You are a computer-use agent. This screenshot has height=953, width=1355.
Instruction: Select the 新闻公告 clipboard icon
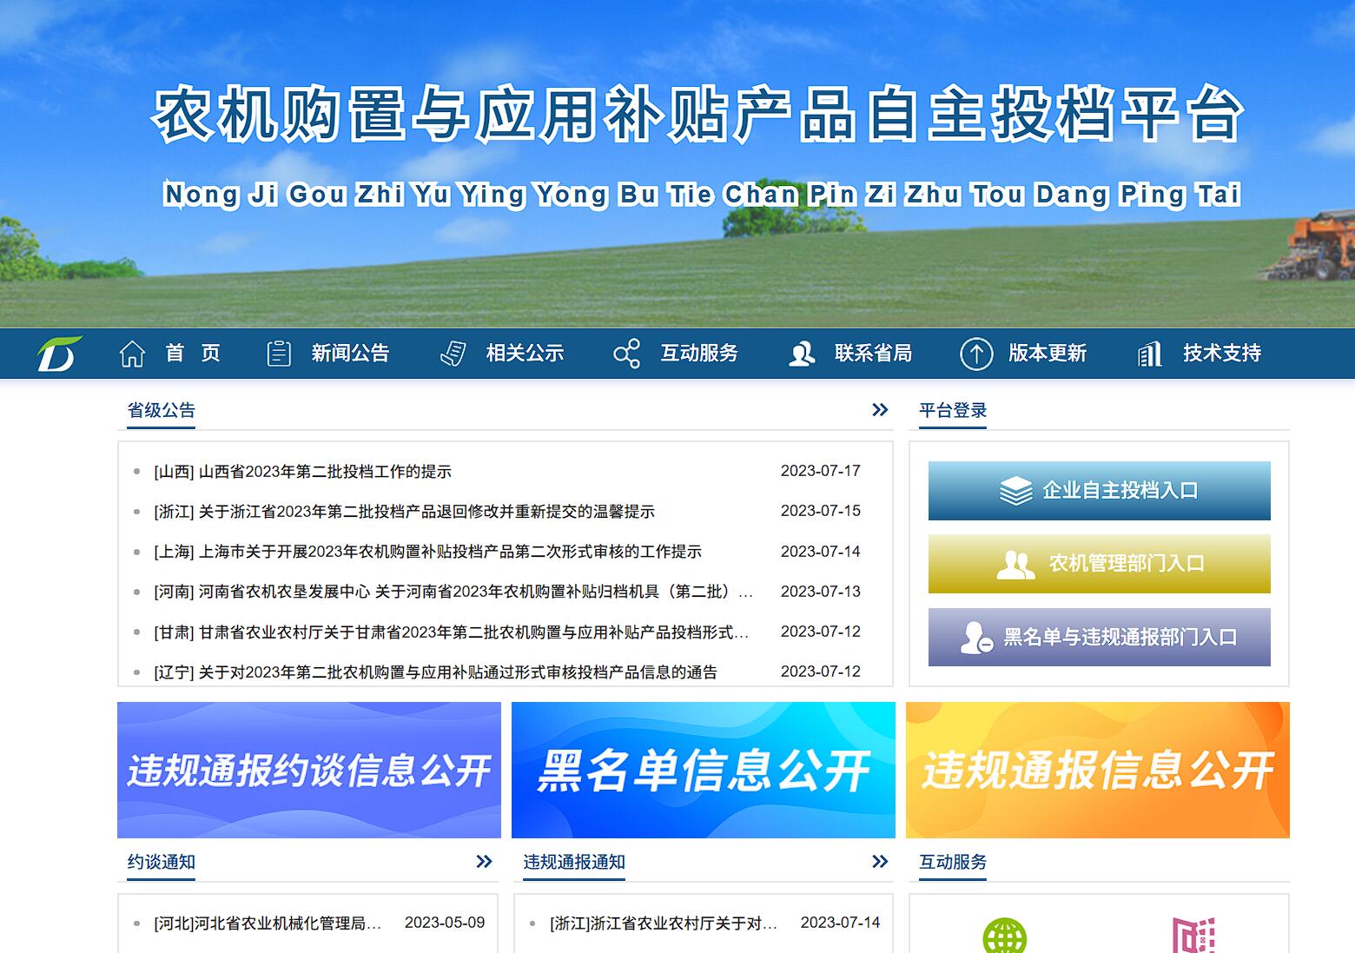point(278,353)
